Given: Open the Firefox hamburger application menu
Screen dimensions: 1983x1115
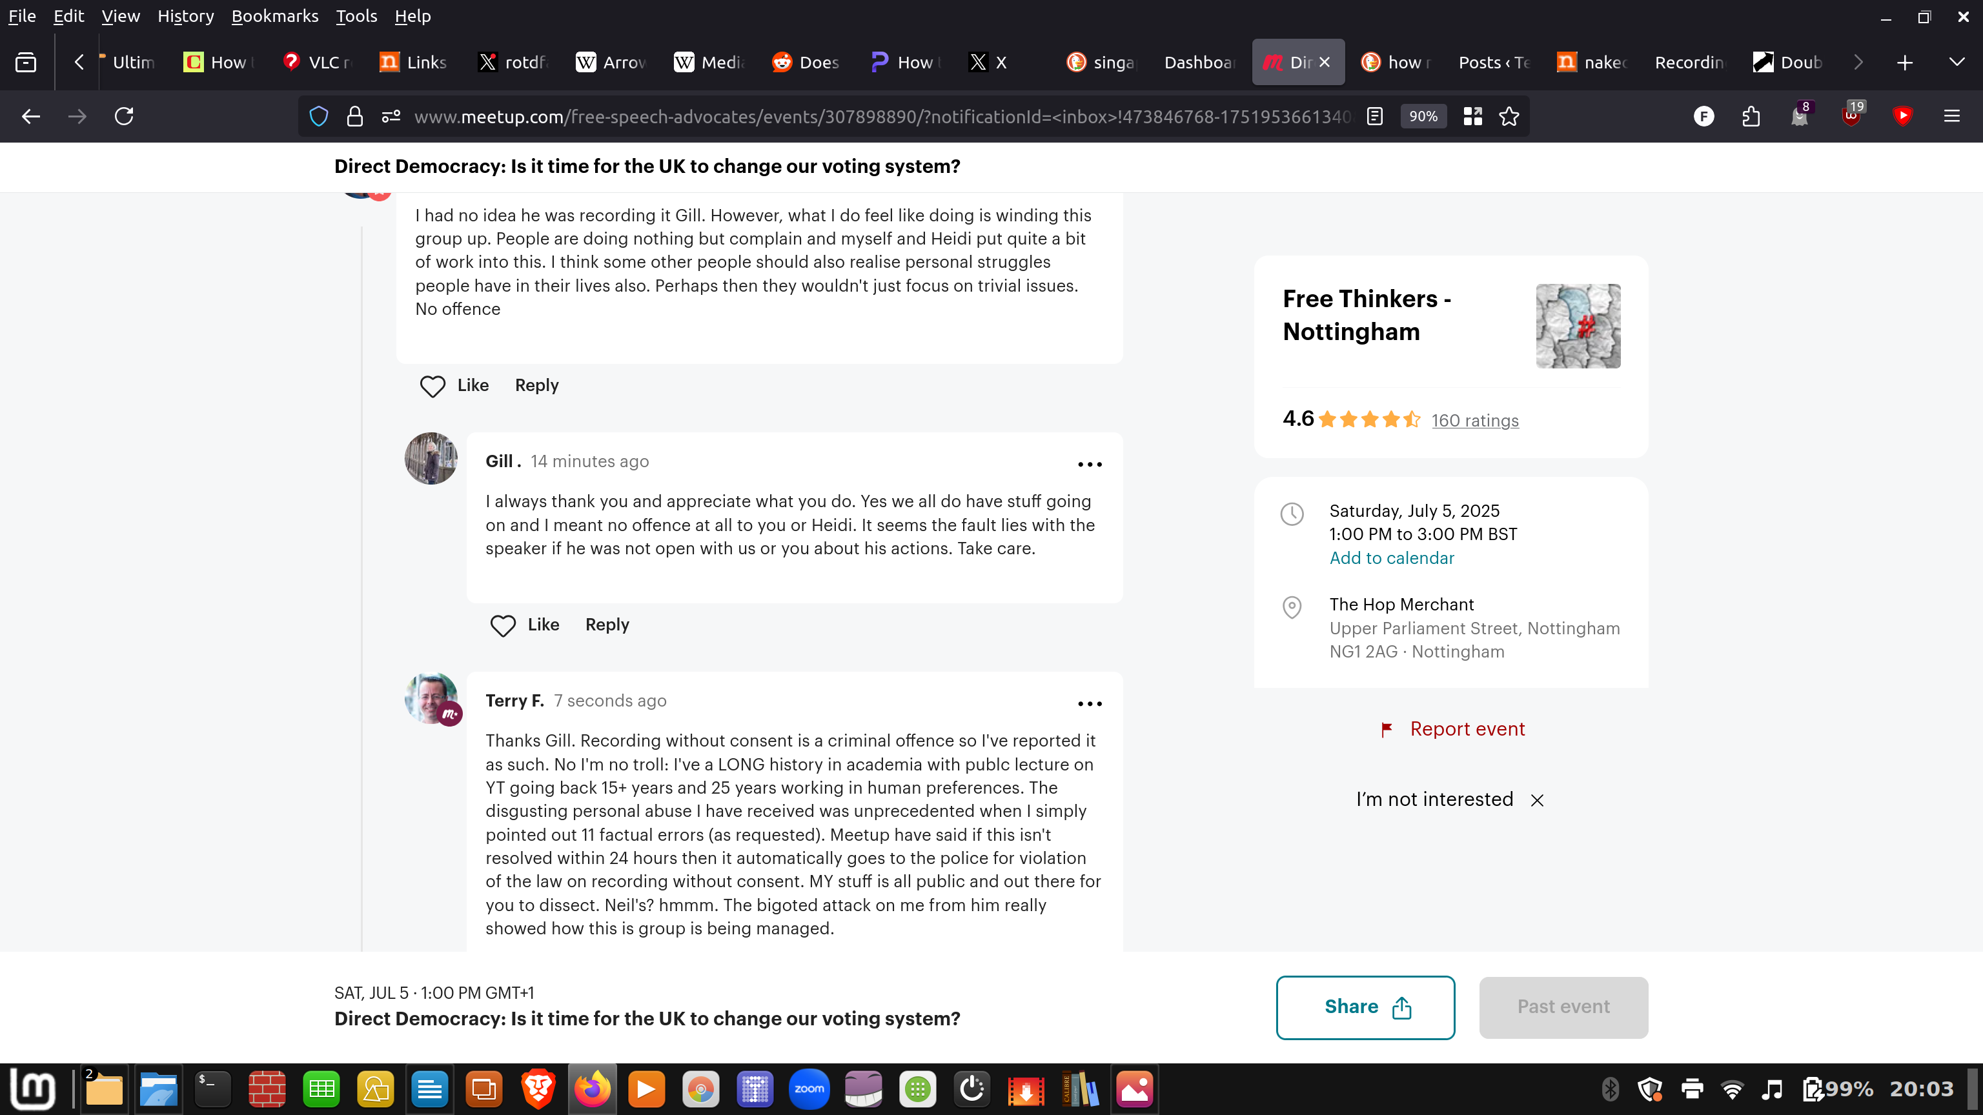Looking at the screenshot, I should (1951, 116).
